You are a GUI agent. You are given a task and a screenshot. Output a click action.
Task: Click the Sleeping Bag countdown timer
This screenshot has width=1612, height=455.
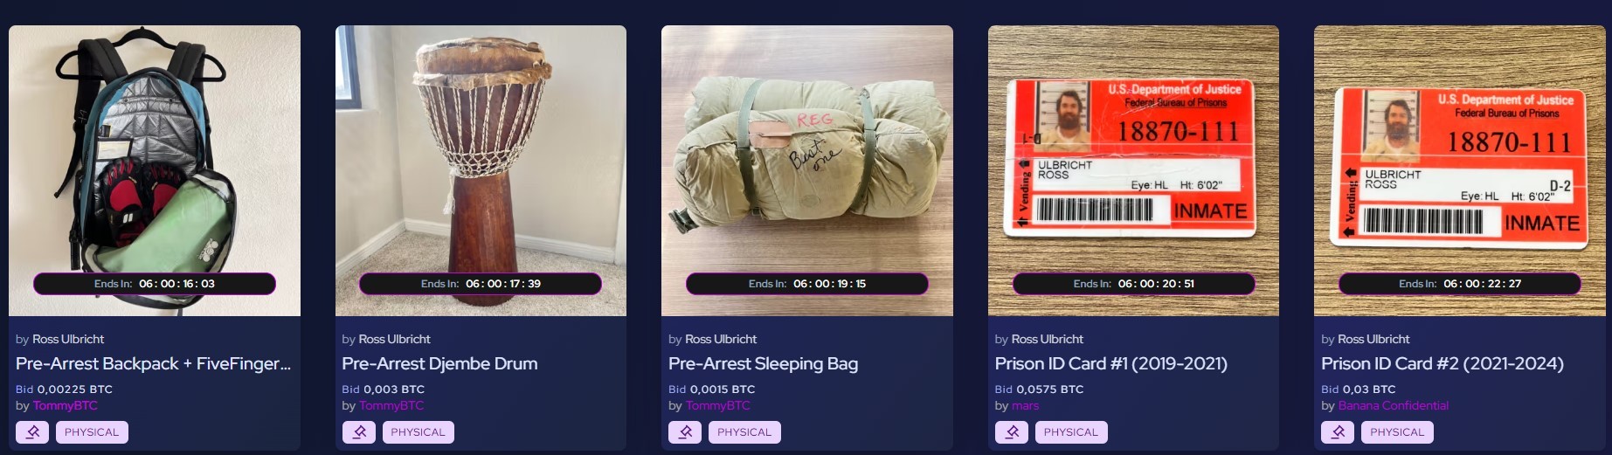pos(807,284)
